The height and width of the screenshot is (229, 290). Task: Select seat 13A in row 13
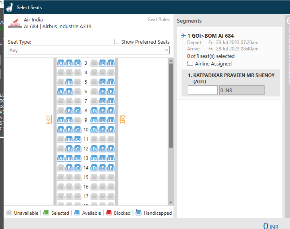(61, 158)
